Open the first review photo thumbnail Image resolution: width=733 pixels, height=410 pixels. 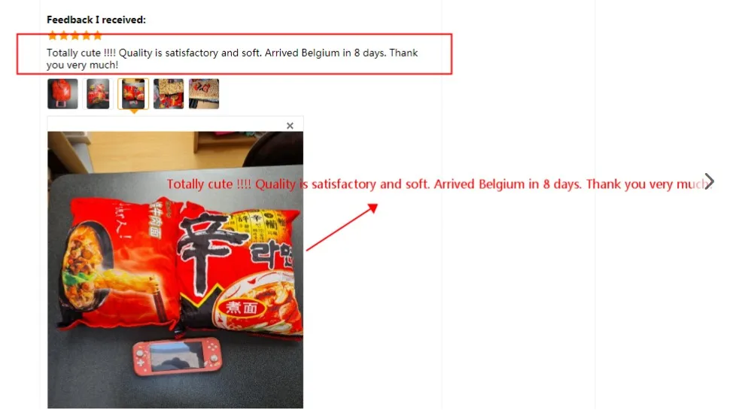(62, 94)
